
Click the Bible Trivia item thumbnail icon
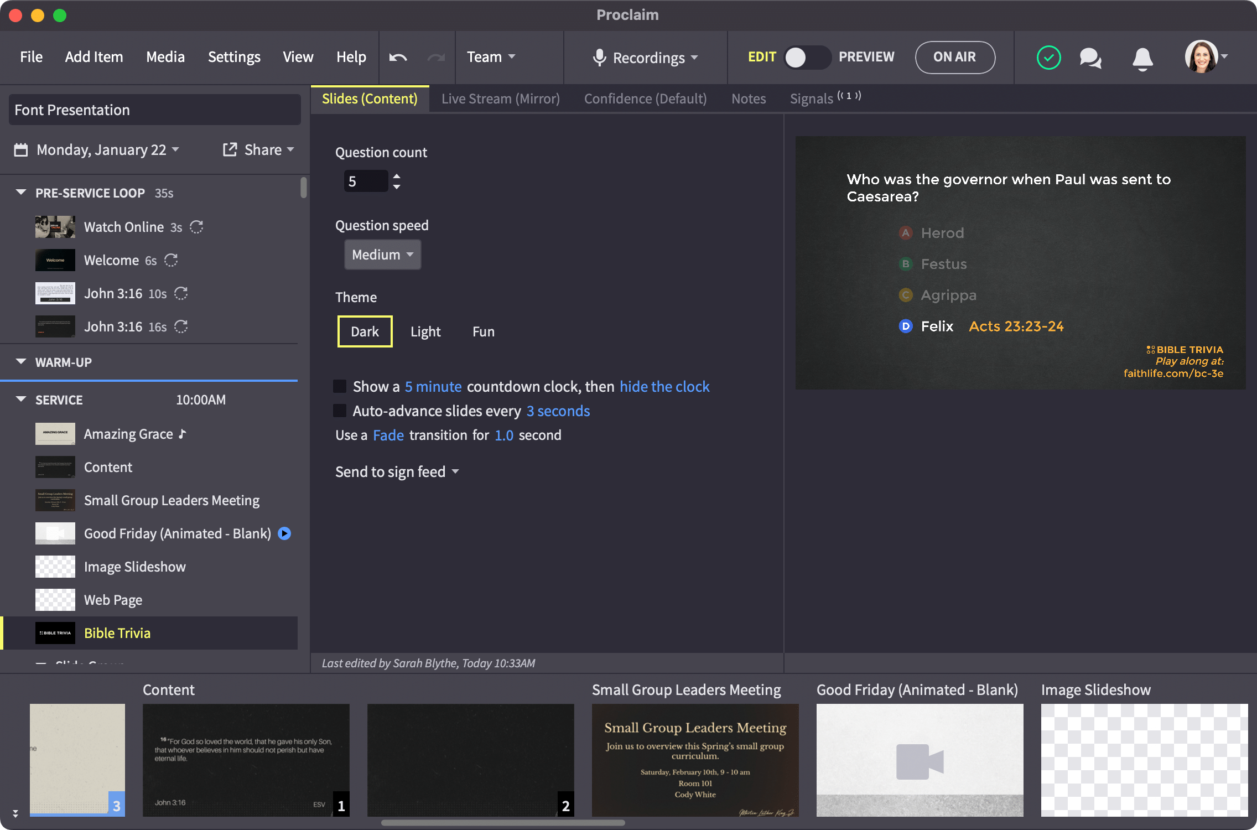(x=55, y=633)
